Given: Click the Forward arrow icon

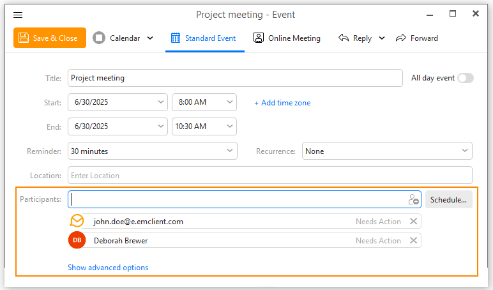Looking at the screenshot, I should [x=401, y=38].
